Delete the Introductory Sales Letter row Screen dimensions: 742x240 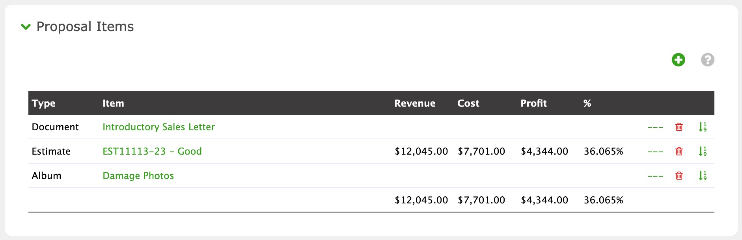[x=679, y=127]
